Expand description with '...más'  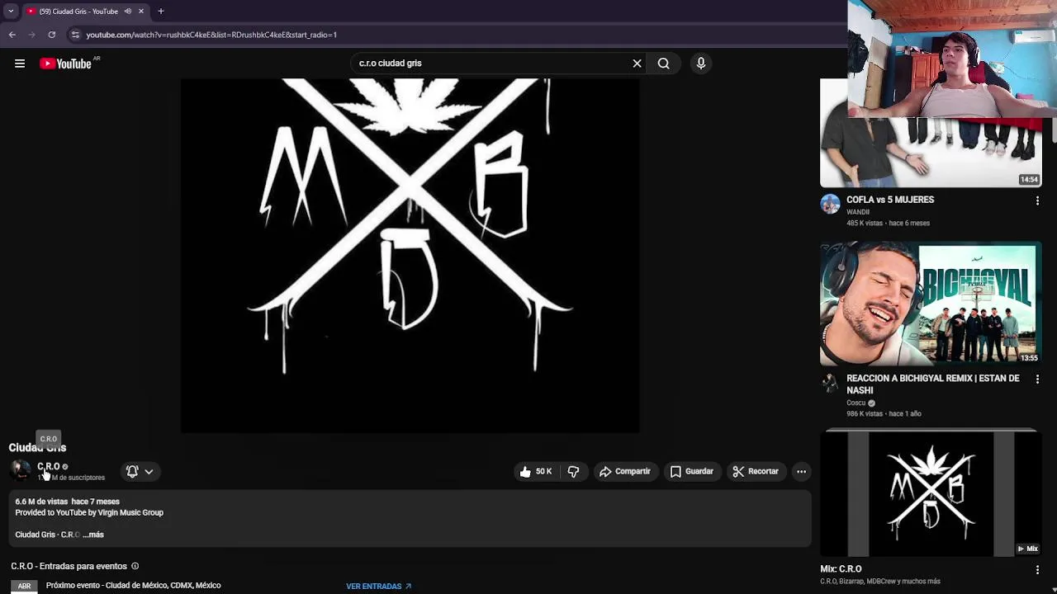93,535
